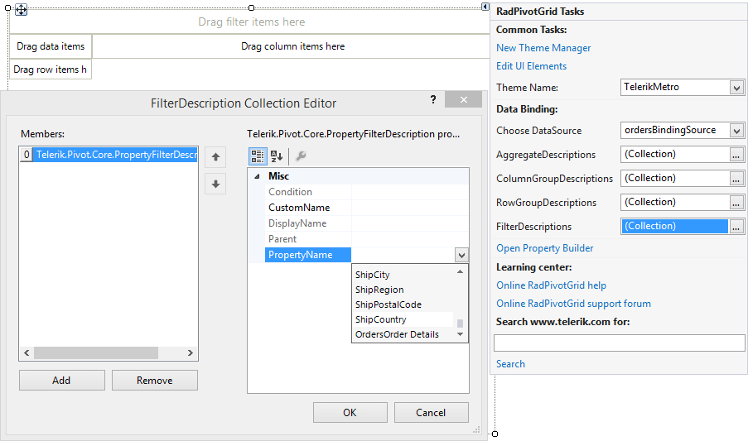Select ShipRegion from the dropdown list
Image resolution: width=748 pixels, height=441 pixels.
coord(403,290)
